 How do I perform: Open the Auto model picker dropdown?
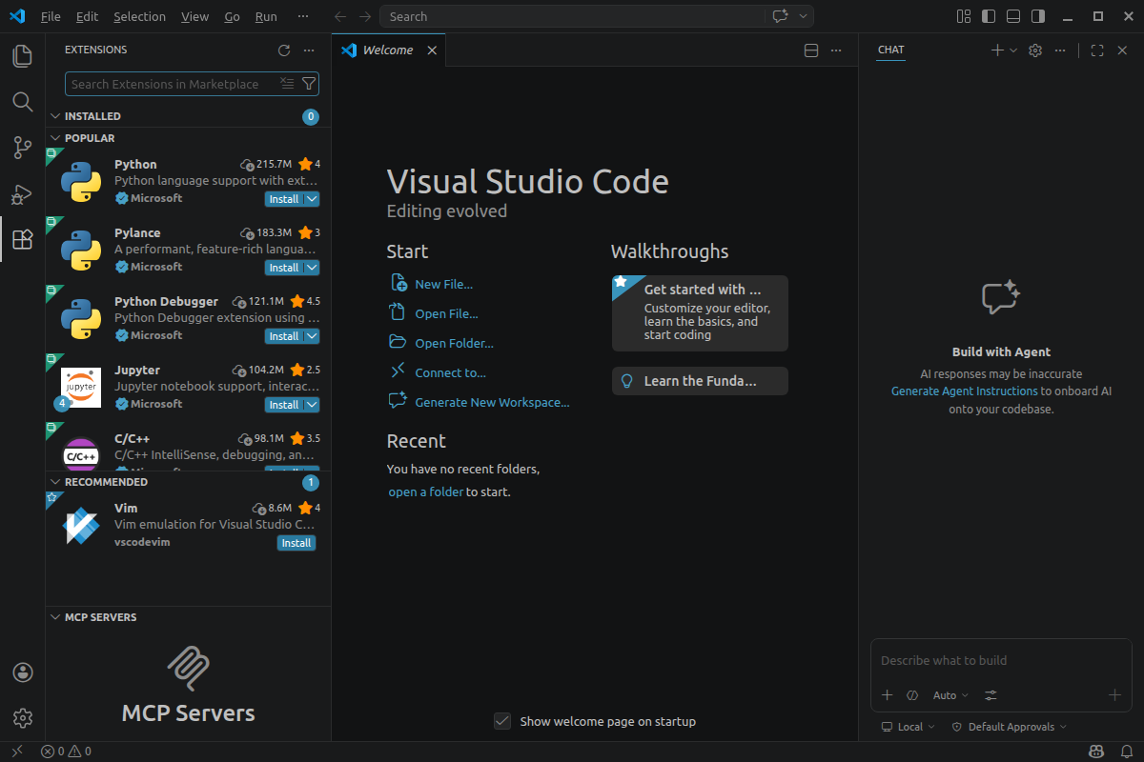pos(950,695)
